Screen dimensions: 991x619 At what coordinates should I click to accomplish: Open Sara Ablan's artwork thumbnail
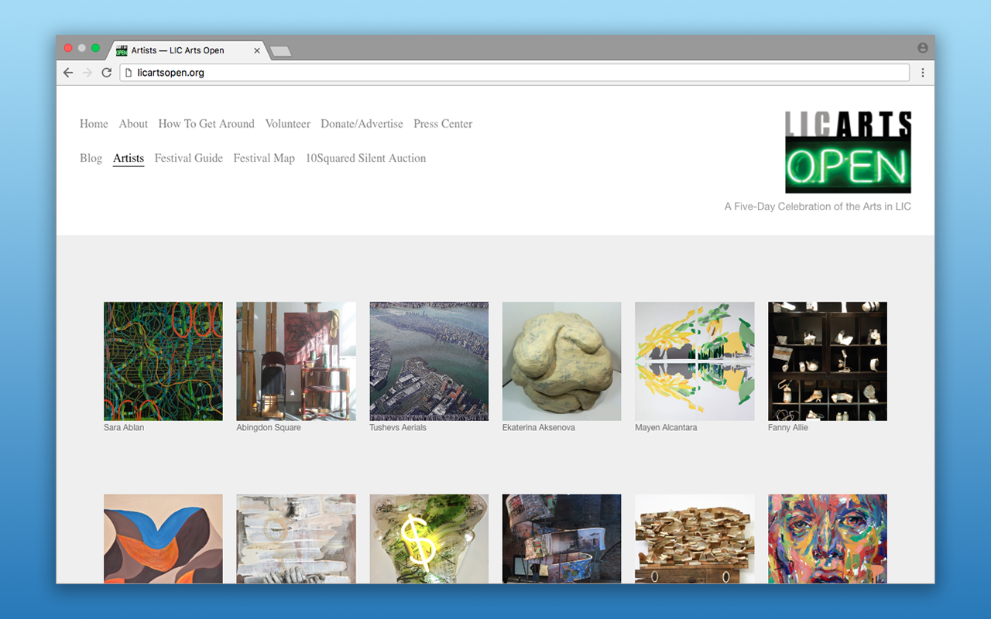click(x=163, y=361)
